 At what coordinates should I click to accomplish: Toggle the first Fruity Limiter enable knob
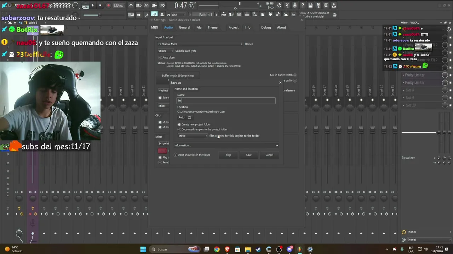(x=445, y=75)
